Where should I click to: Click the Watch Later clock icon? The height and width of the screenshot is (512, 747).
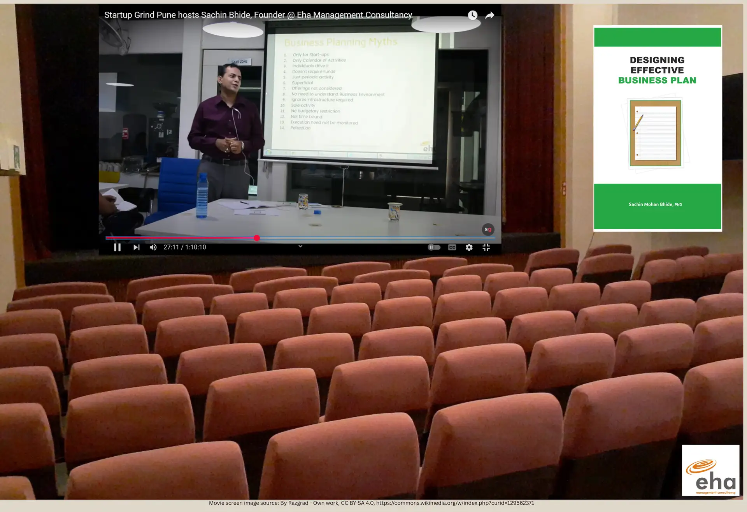click(x=472, y=15)
